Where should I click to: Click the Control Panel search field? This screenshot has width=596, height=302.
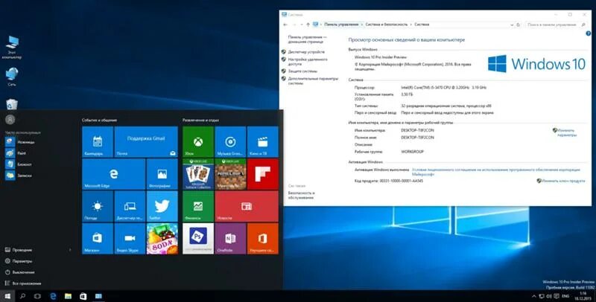(556, 25)
